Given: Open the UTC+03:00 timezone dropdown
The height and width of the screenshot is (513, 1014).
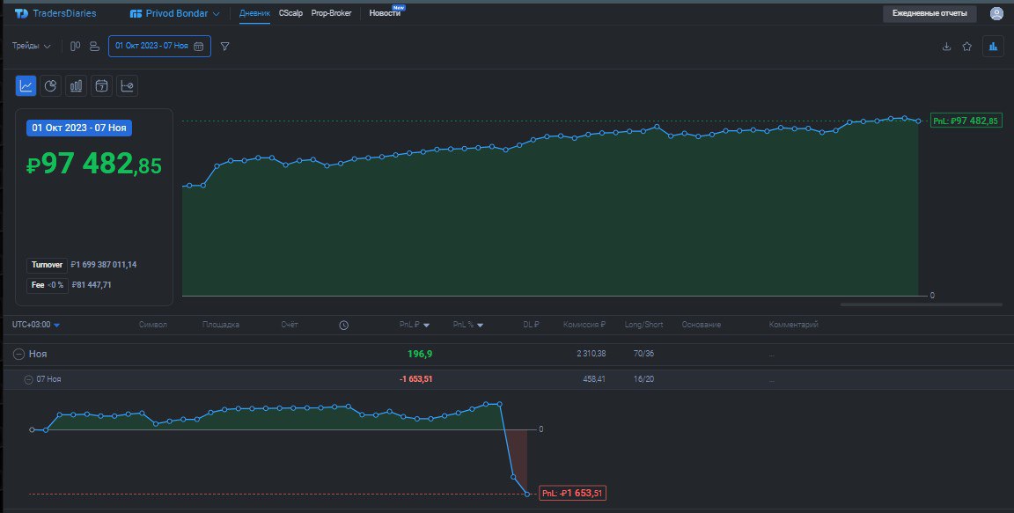Looking at the screenshot, I should [36, 325].
